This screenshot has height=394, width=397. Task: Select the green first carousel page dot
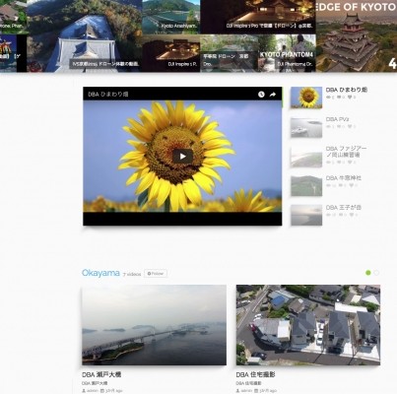coord(368,273)
